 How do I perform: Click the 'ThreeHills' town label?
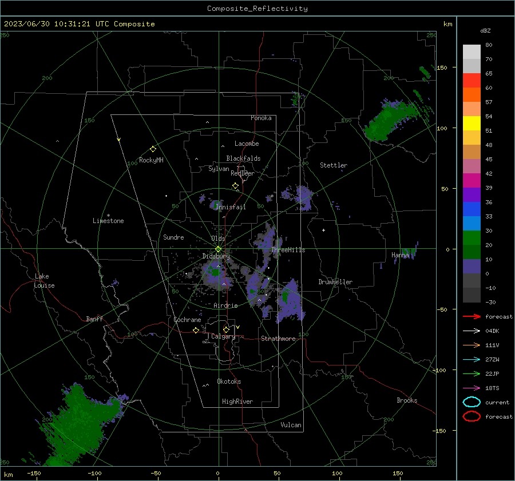pyautogui.click(x=288, y=250)
